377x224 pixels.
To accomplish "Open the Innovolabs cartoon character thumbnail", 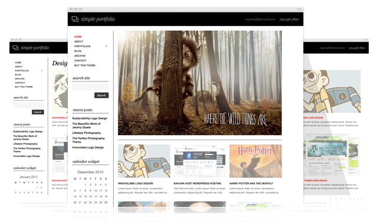I will coord(144,161).
